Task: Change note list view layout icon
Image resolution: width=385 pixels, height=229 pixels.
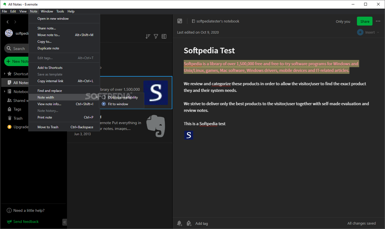Action: click(x=164, y=36)
